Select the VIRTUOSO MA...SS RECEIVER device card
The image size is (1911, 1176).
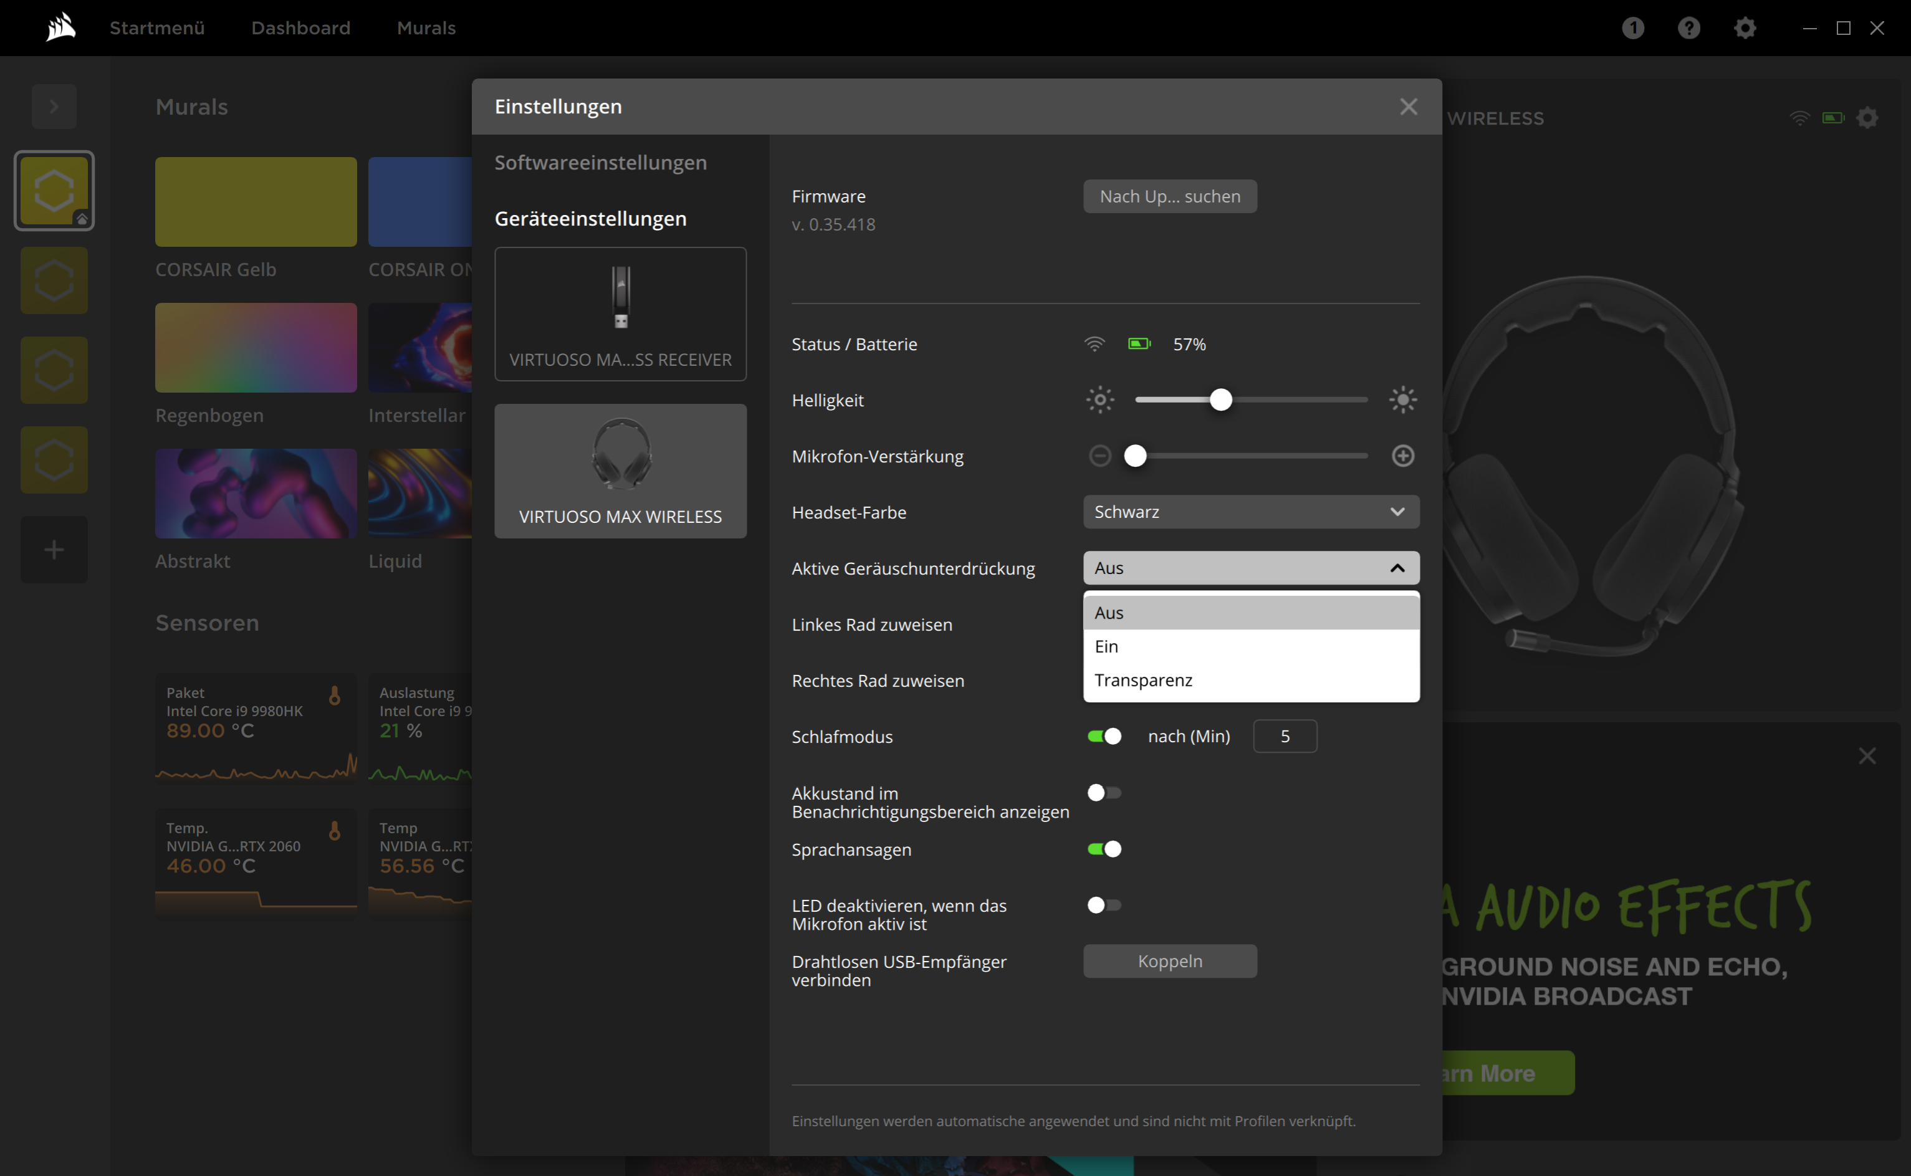tap(620, 314)
